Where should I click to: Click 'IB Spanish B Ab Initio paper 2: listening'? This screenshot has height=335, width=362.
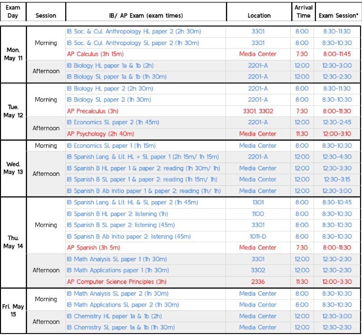(x=129, y=237)
